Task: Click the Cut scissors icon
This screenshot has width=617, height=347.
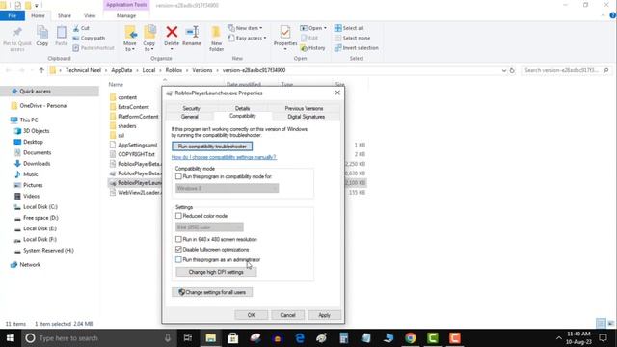Action: (x=76, y=28)
